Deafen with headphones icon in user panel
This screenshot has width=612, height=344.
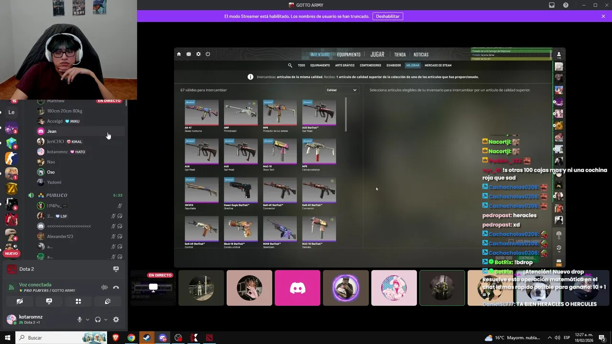pos(98,320)
